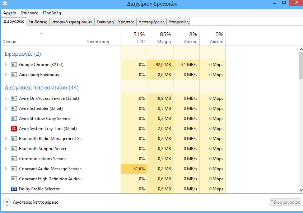Select the Communications Service name

pos(43,159)
